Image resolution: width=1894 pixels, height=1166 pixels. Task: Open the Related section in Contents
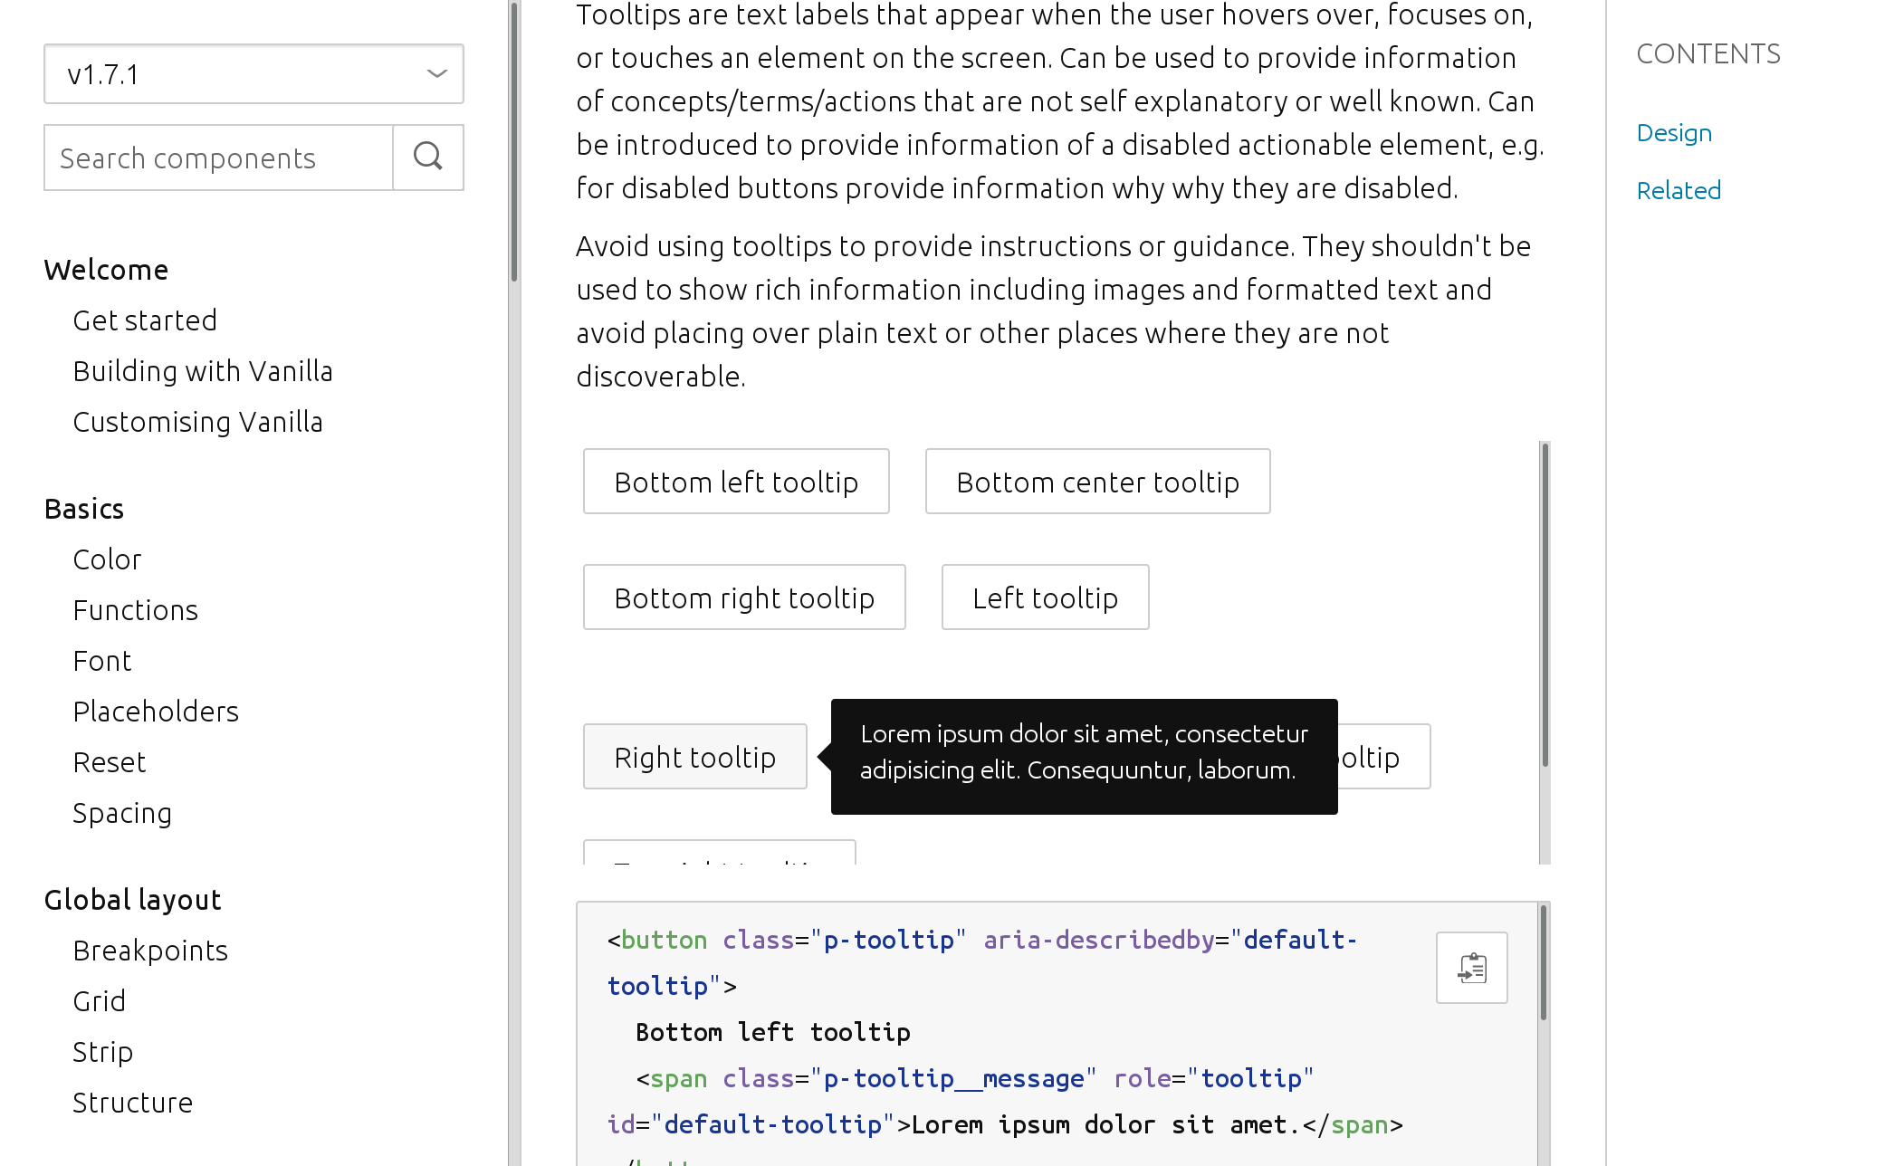pyautogui.click(x=1678, y=190)
